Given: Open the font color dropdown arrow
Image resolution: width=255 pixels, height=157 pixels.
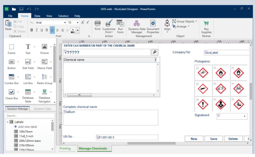Looking at the screenshot, I should [x=78, y=30].
